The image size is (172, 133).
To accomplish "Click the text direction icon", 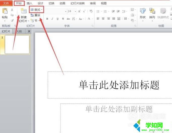I will 133,10.
